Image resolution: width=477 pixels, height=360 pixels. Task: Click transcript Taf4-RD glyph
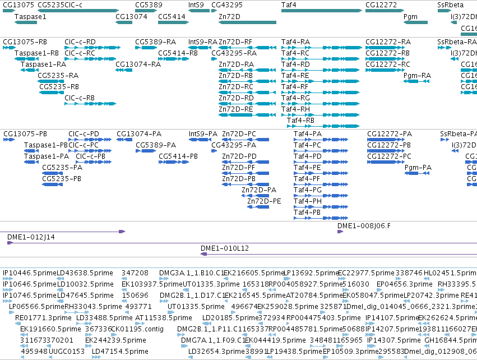point(320,70)
